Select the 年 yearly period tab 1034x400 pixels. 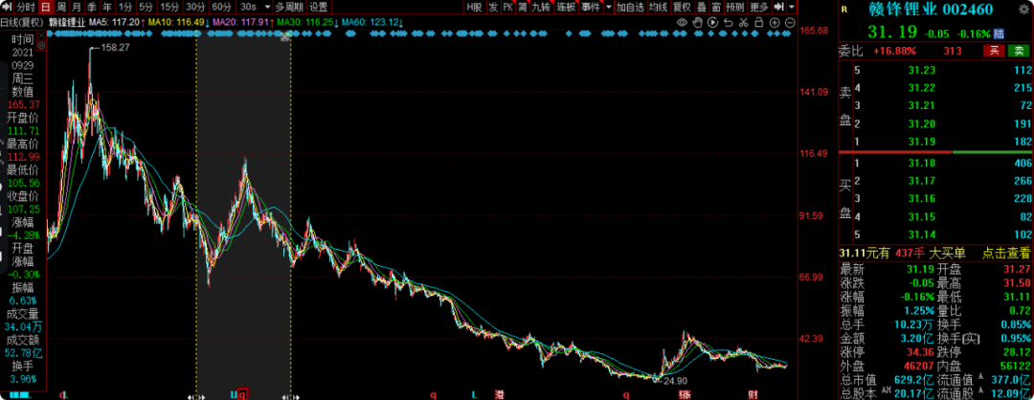107,8
